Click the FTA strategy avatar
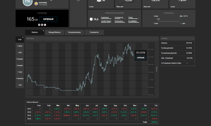 (x=28, y=2)
